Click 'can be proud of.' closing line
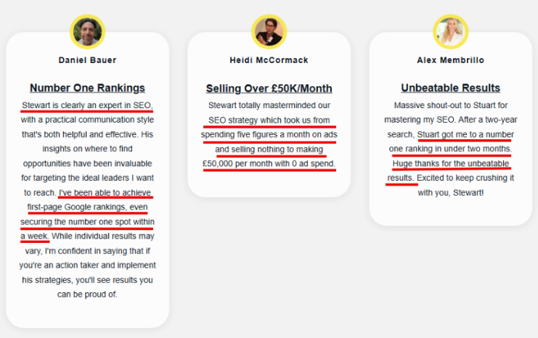 pos(88,294)
